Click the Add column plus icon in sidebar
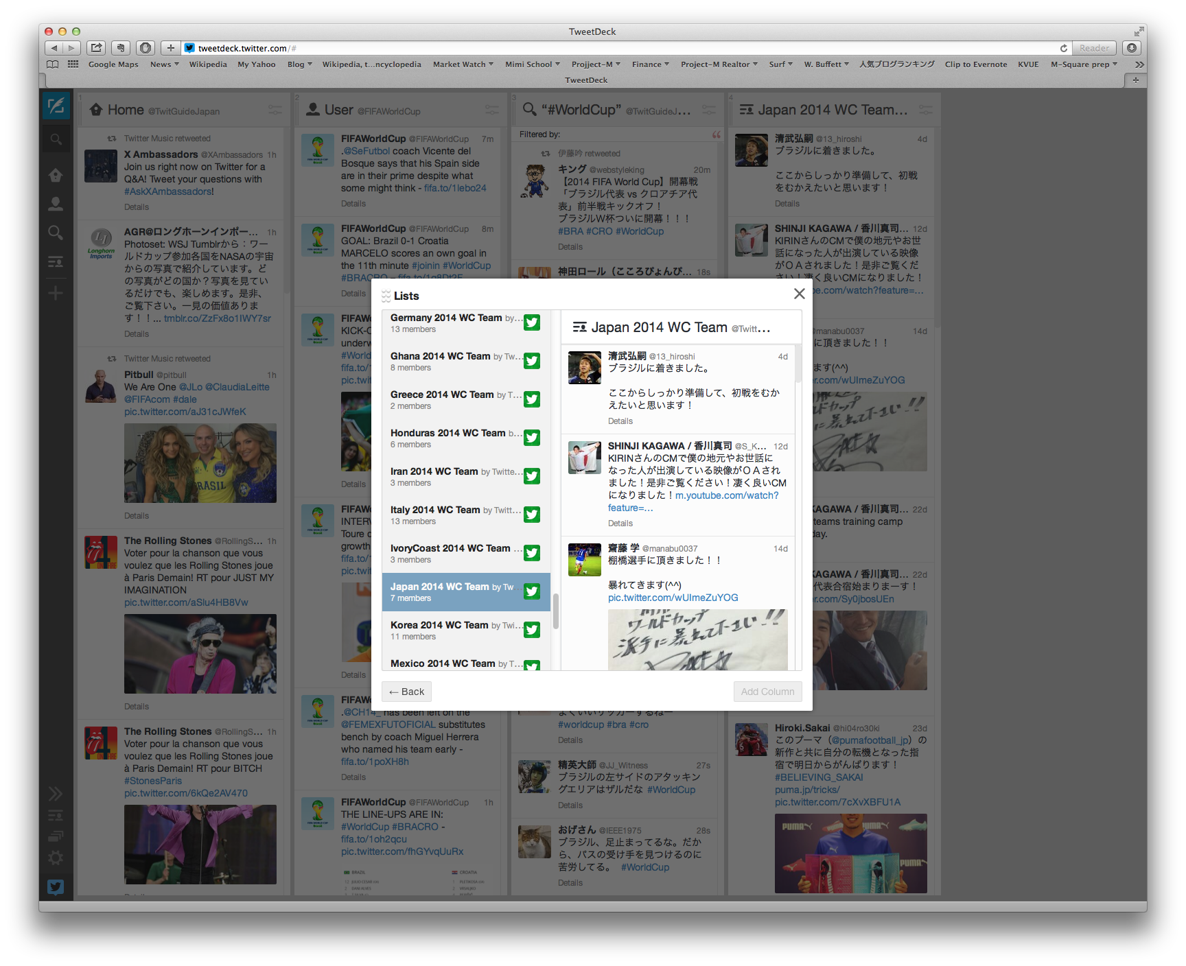 pos(56,293)
